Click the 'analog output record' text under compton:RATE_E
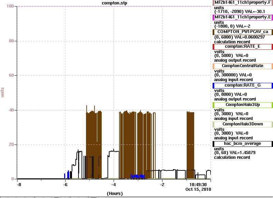Image resolution: width=273 pixels, height=198 pixels. pos(235,60)
